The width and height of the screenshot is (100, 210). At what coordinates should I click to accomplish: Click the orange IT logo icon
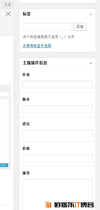[48, 204]
